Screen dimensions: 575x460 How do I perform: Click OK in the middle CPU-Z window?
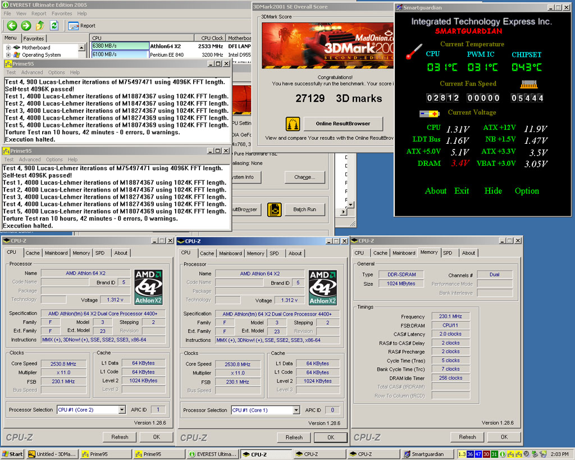(331, 438)
